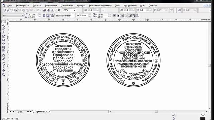Toggle Snap to Grid
The height and width of the screenshot is (120, 214).
[114, 16]
